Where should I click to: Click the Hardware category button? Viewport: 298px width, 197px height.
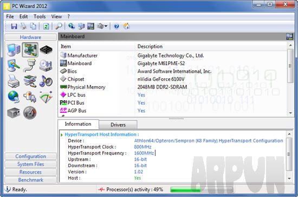tap(30, 37)
